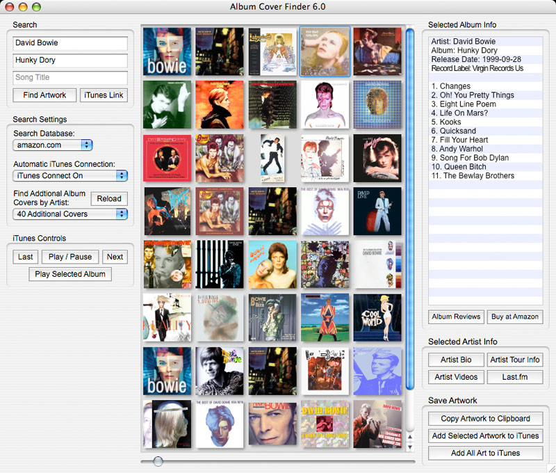Select the Changesbowie collage cover
This screenshot has width=556, height=473.
[x=167, y=264]
